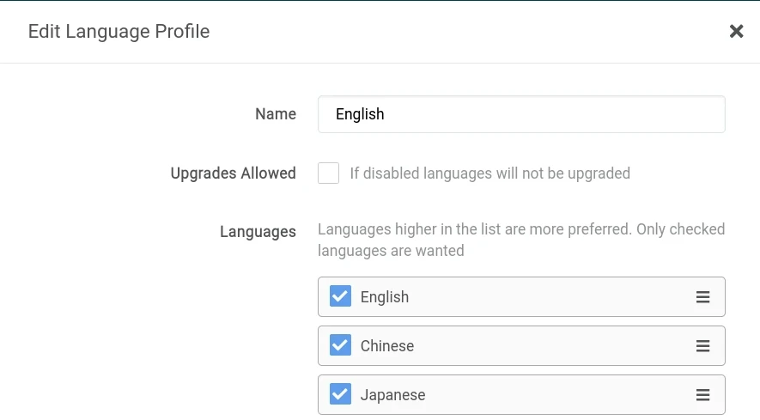The height and width of the screenshot is (420, 760).
Task: Disable the Japanese language checkbox
Action: (x=340, y=394)
